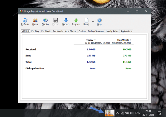Maximize the Usage Report window
The image size is (166, 117).
click(x=137, y=11)
